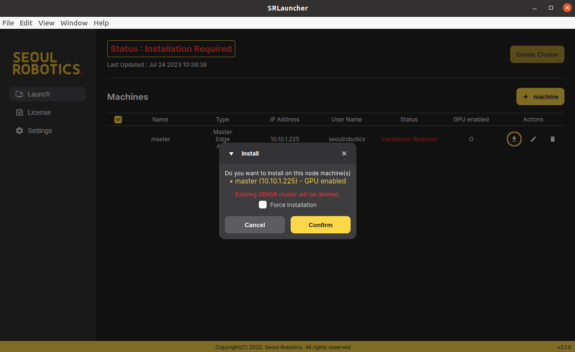Image resolution: width=575 pixels, height=352 pixels.
Task: Click the edit pencil icon for master
Action: tap(533, 139)
